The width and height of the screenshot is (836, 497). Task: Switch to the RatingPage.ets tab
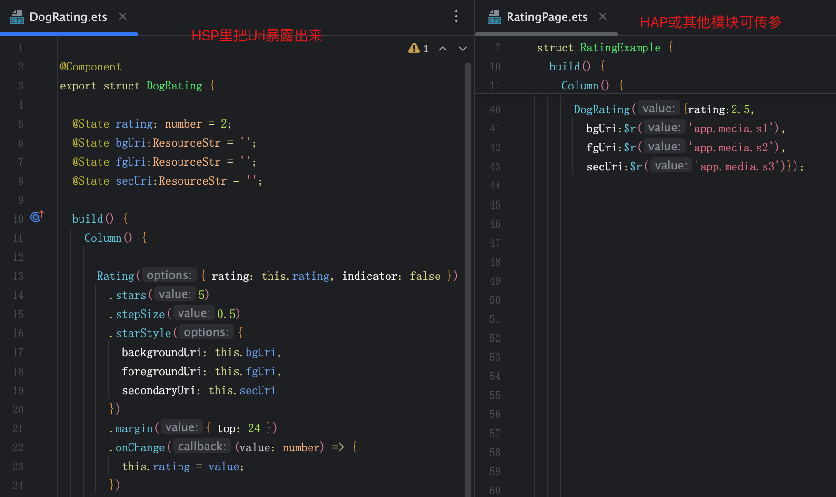click(547, 17)
